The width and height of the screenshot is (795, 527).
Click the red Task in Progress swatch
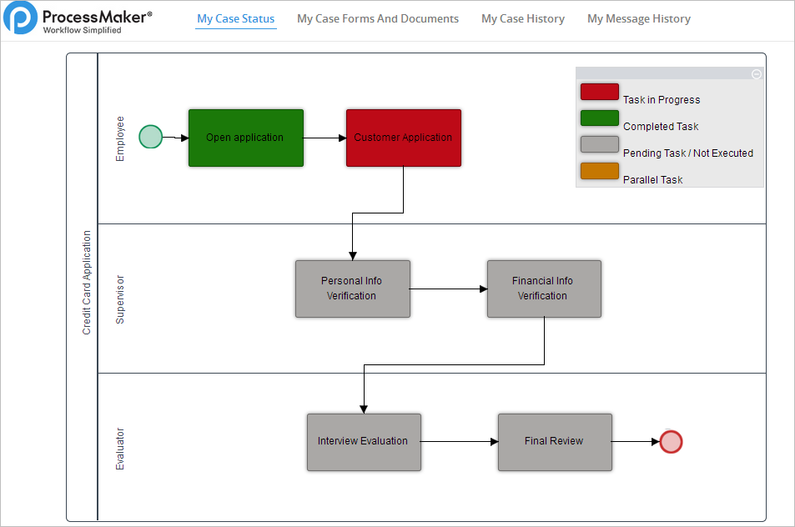pyautogui.click(x=599, y=92)
